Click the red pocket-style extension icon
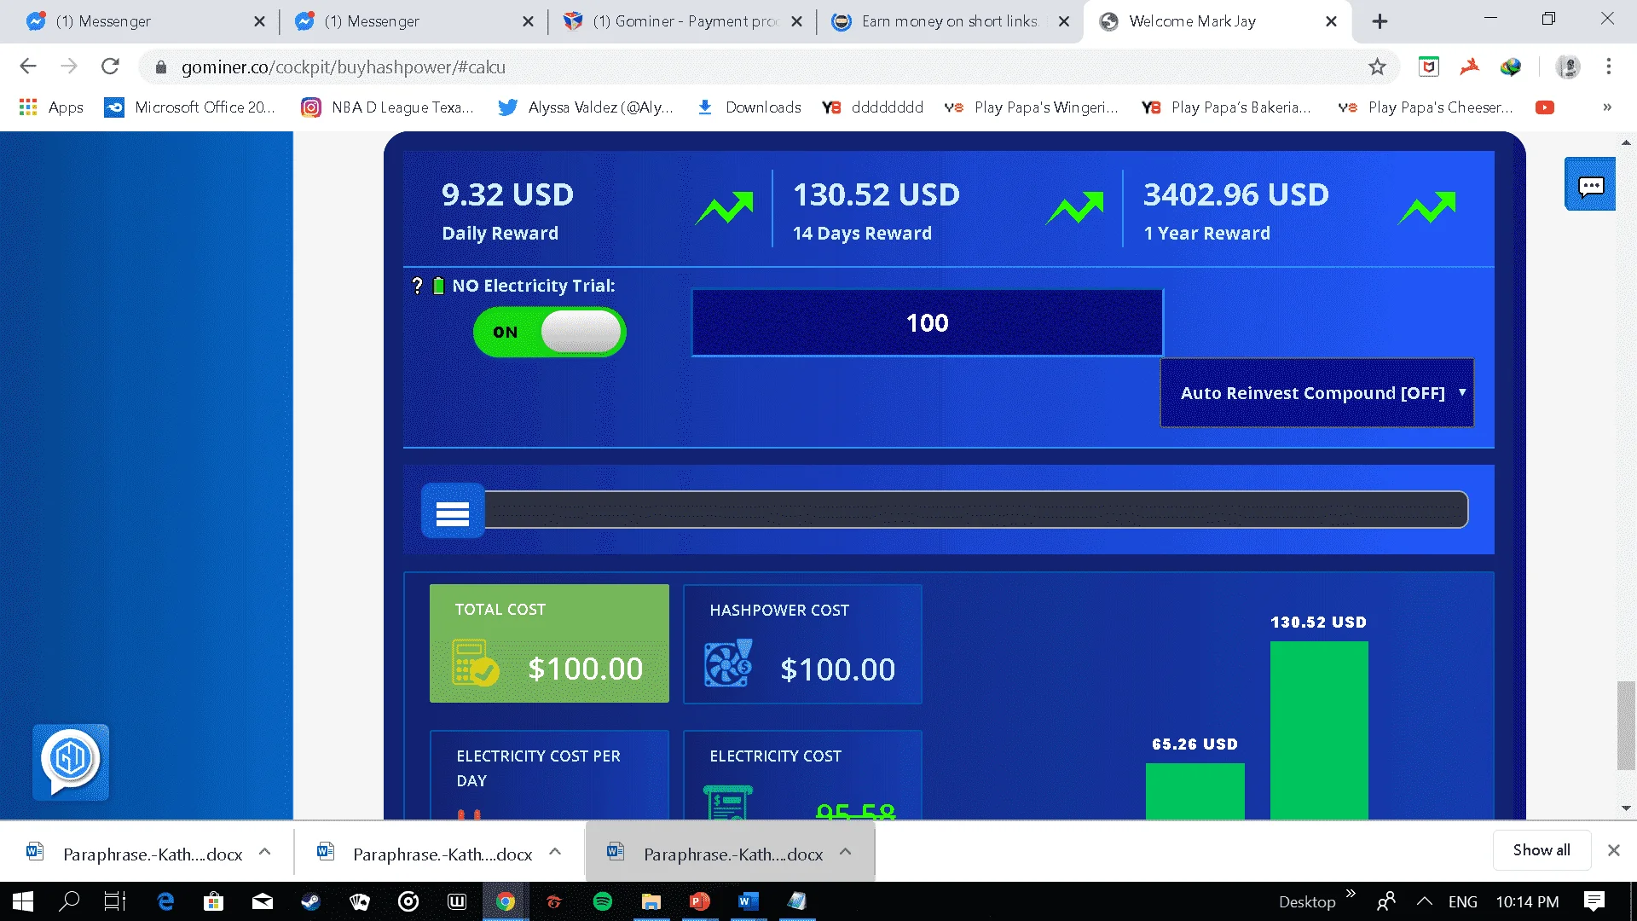Screen dimensions: 1637x921 [1429, 67]
